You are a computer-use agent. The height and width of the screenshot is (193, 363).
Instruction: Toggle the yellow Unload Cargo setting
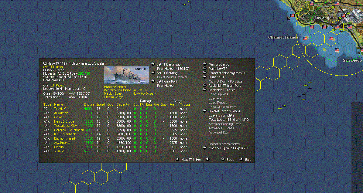click(x=114, y=97)
